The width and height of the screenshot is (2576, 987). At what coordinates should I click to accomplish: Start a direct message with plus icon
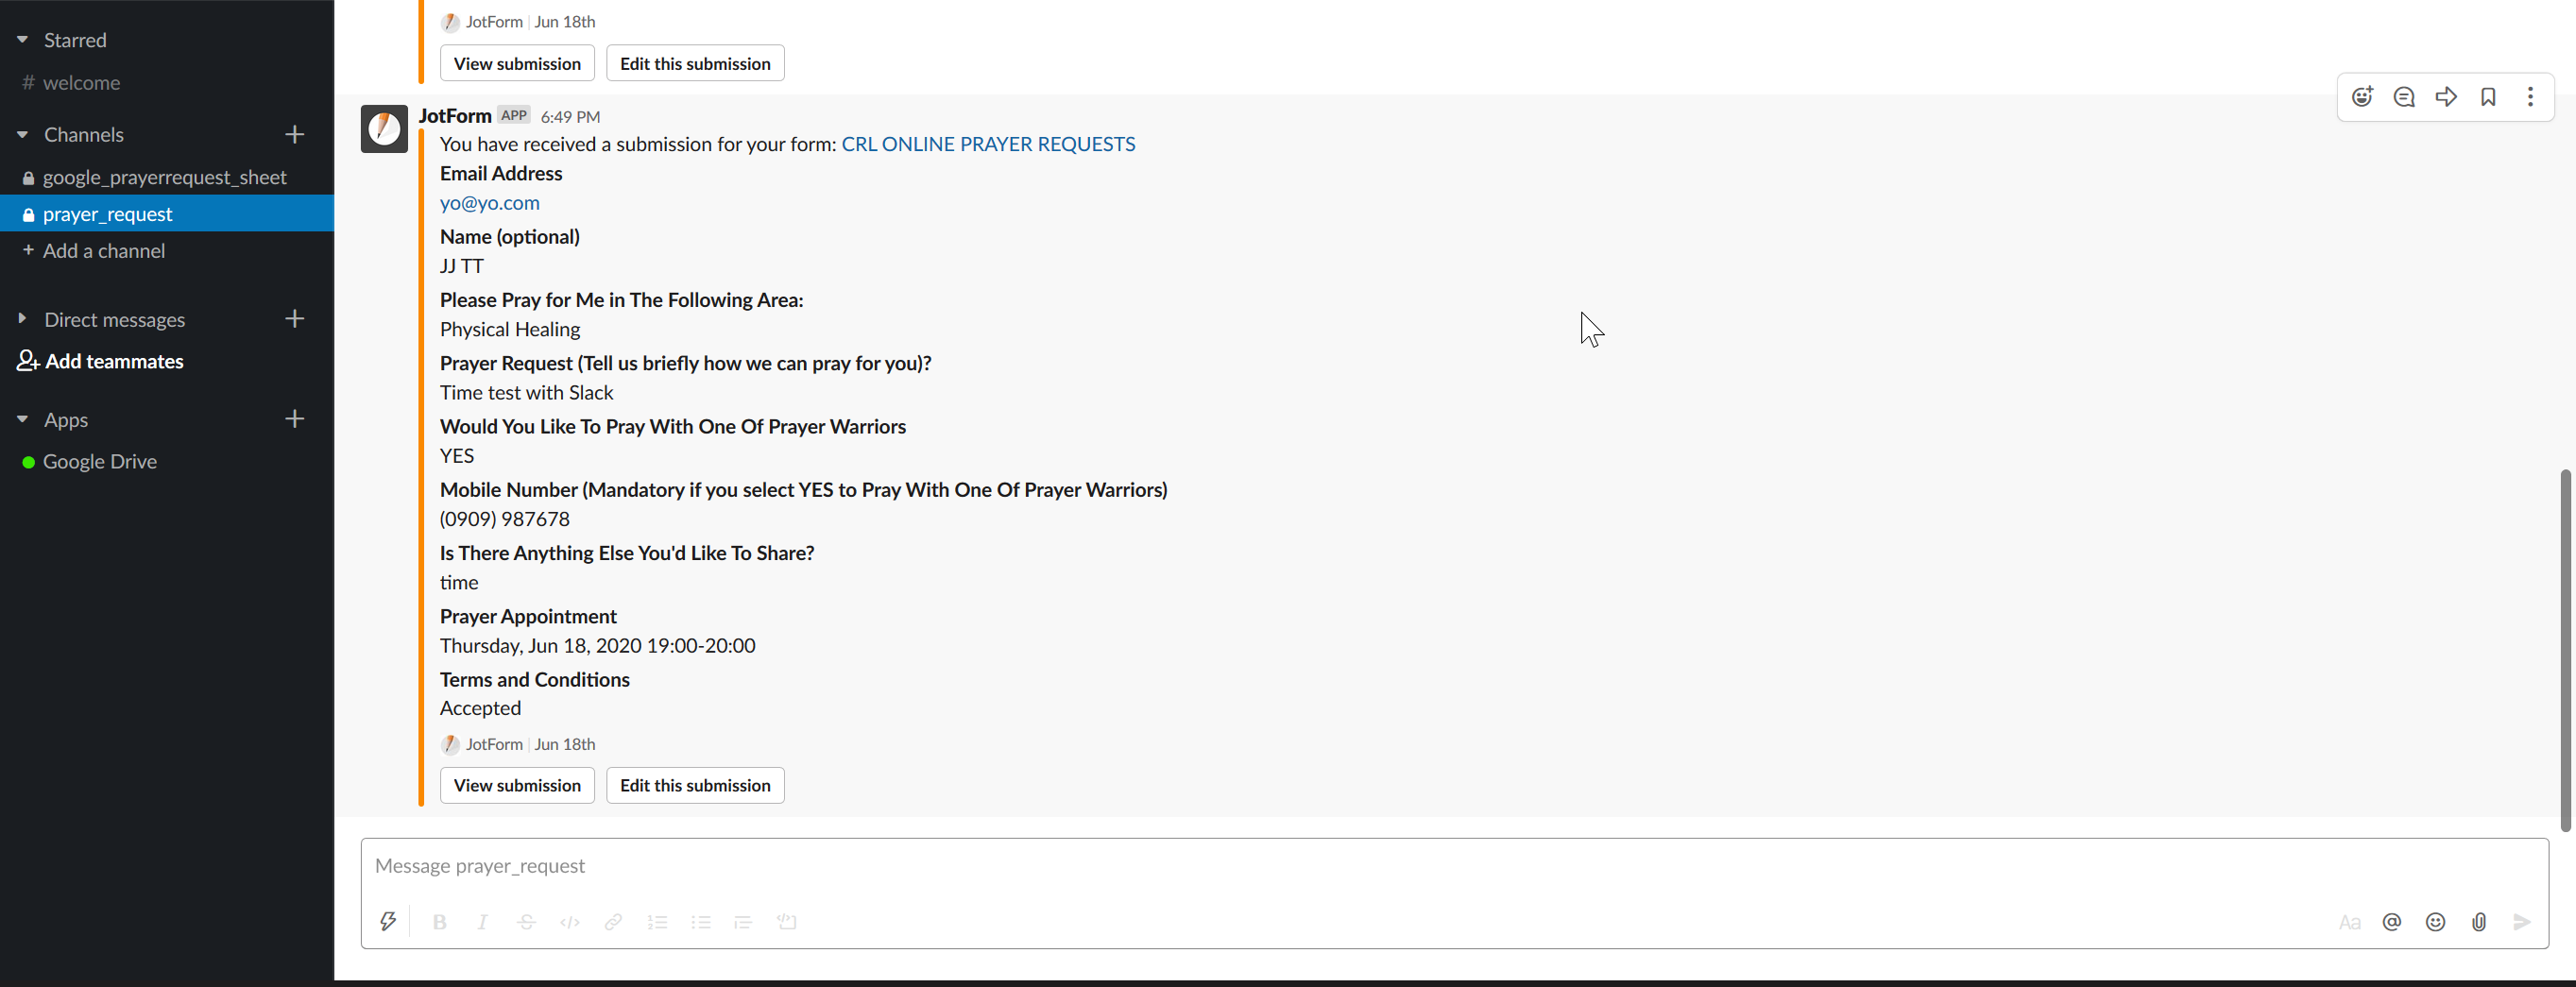[x=294, y=319]
